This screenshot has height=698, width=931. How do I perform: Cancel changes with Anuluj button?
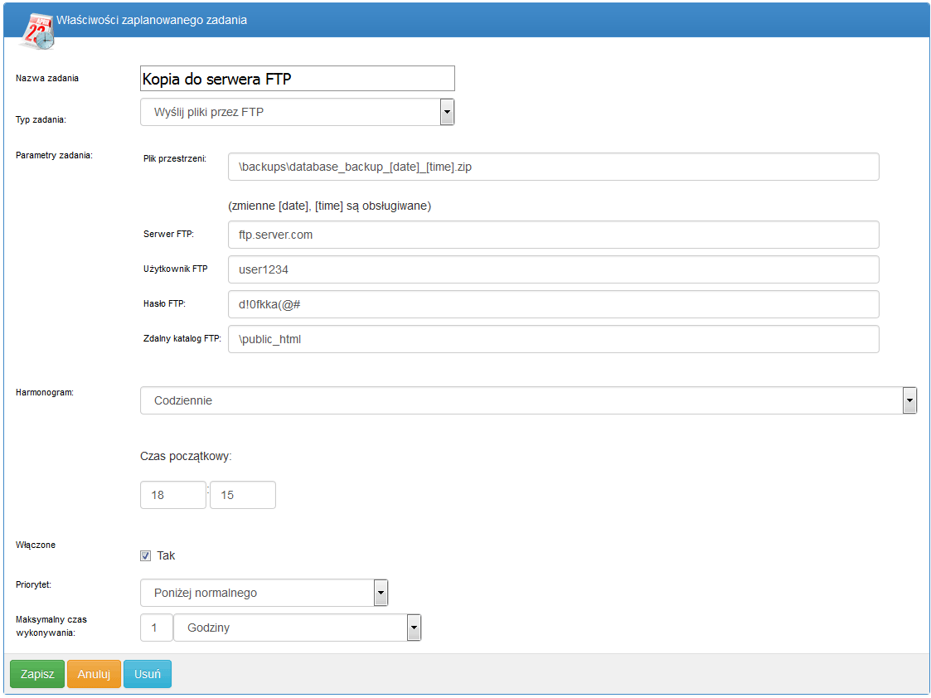point(94,674)
